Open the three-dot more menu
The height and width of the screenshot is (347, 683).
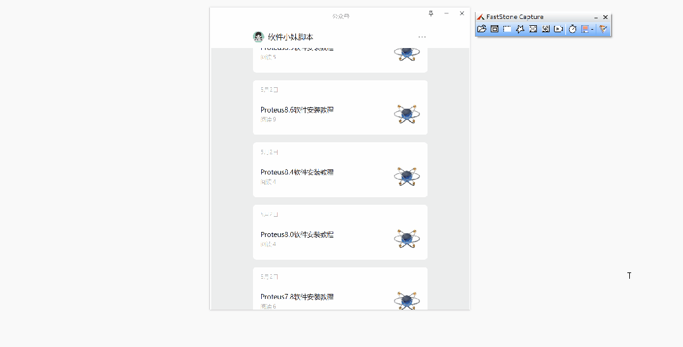(x=422, y=37)
